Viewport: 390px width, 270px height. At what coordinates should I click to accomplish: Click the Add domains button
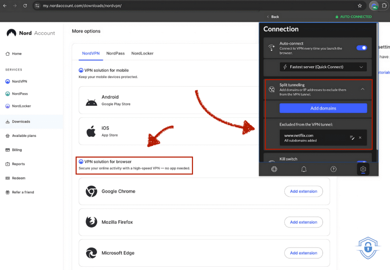click(x=323, y=108)
